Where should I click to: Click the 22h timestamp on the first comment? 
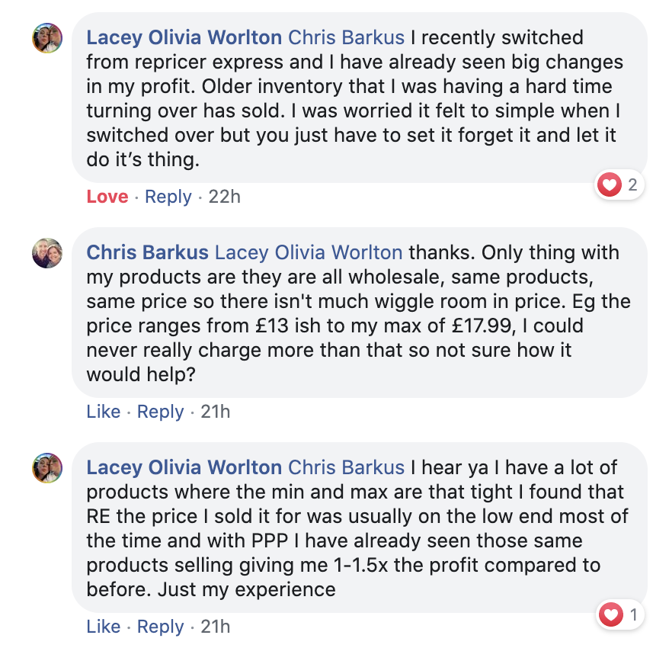click(x=223, y=197)
